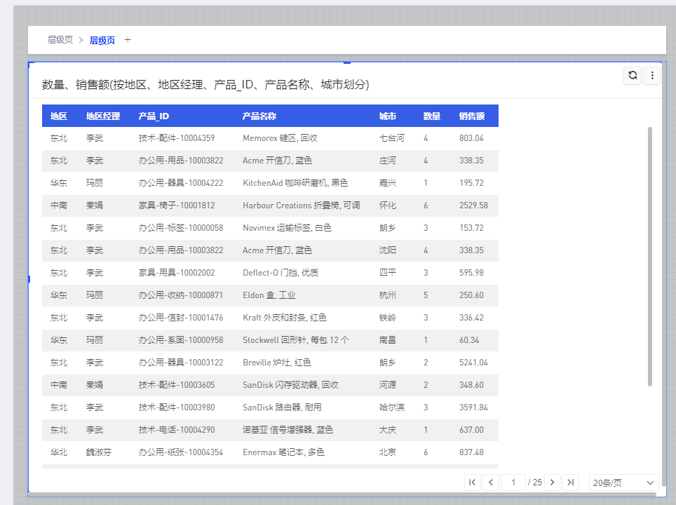
Task: Select Stockwell 回形针, 每包 12 个 cell
Action: point(296,340)
